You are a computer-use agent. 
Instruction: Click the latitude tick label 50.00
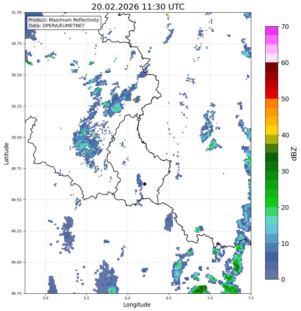[17, 137]
